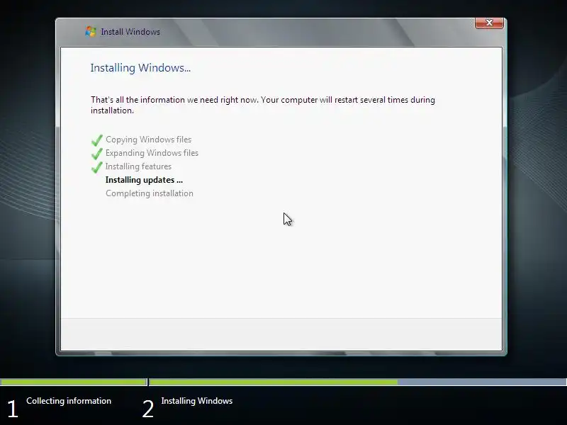This screenshot has width=567, height=425.
Task: Click the checkmark beside Copying Windows files
Action: [97, 140]
